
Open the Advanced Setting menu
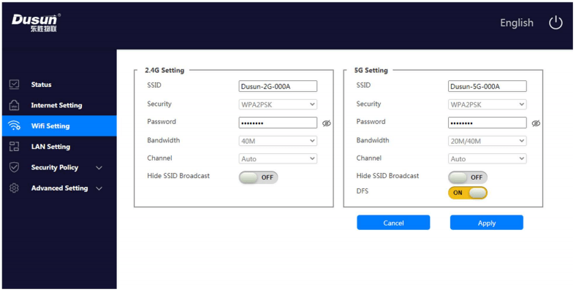point(59,188)
